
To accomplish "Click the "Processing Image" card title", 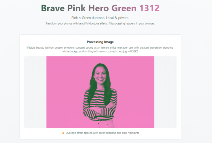I will coord(100,42).
